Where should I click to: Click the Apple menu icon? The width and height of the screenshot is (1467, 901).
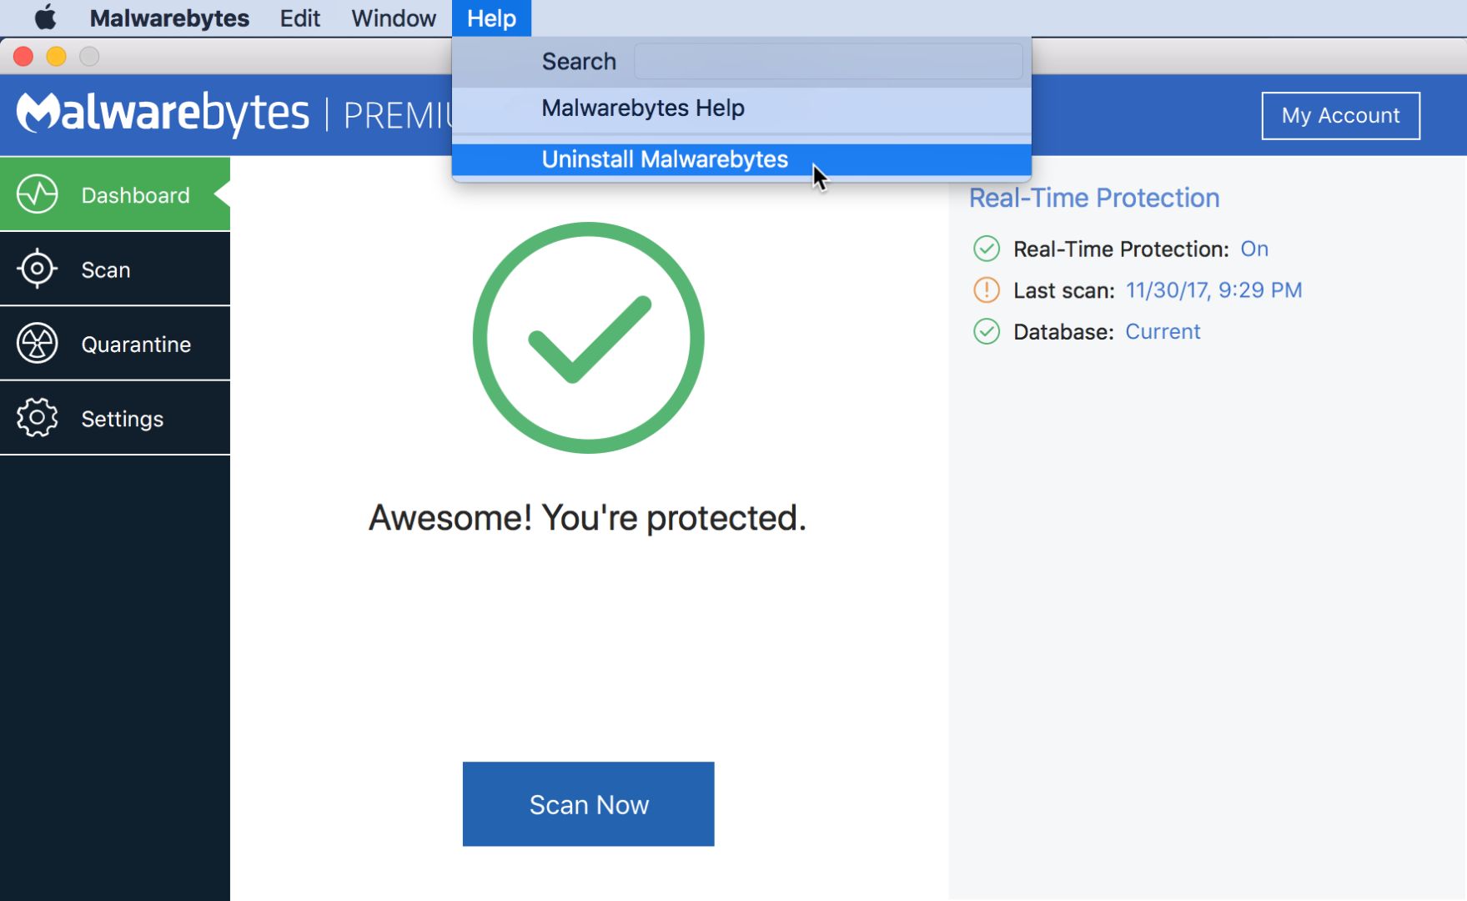45,18
